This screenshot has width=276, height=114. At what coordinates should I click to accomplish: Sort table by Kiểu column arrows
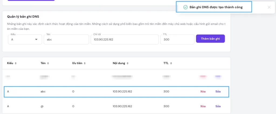pyautogui.click(x=16, y=63)
